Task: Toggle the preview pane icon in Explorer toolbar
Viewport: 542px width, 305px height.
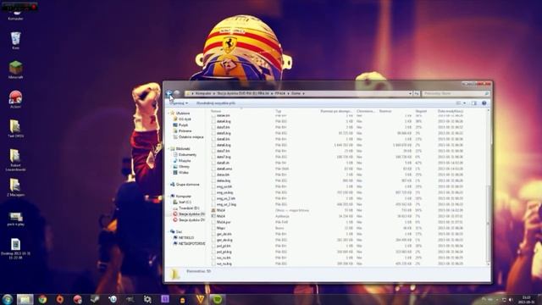Action: click(474, 103)
